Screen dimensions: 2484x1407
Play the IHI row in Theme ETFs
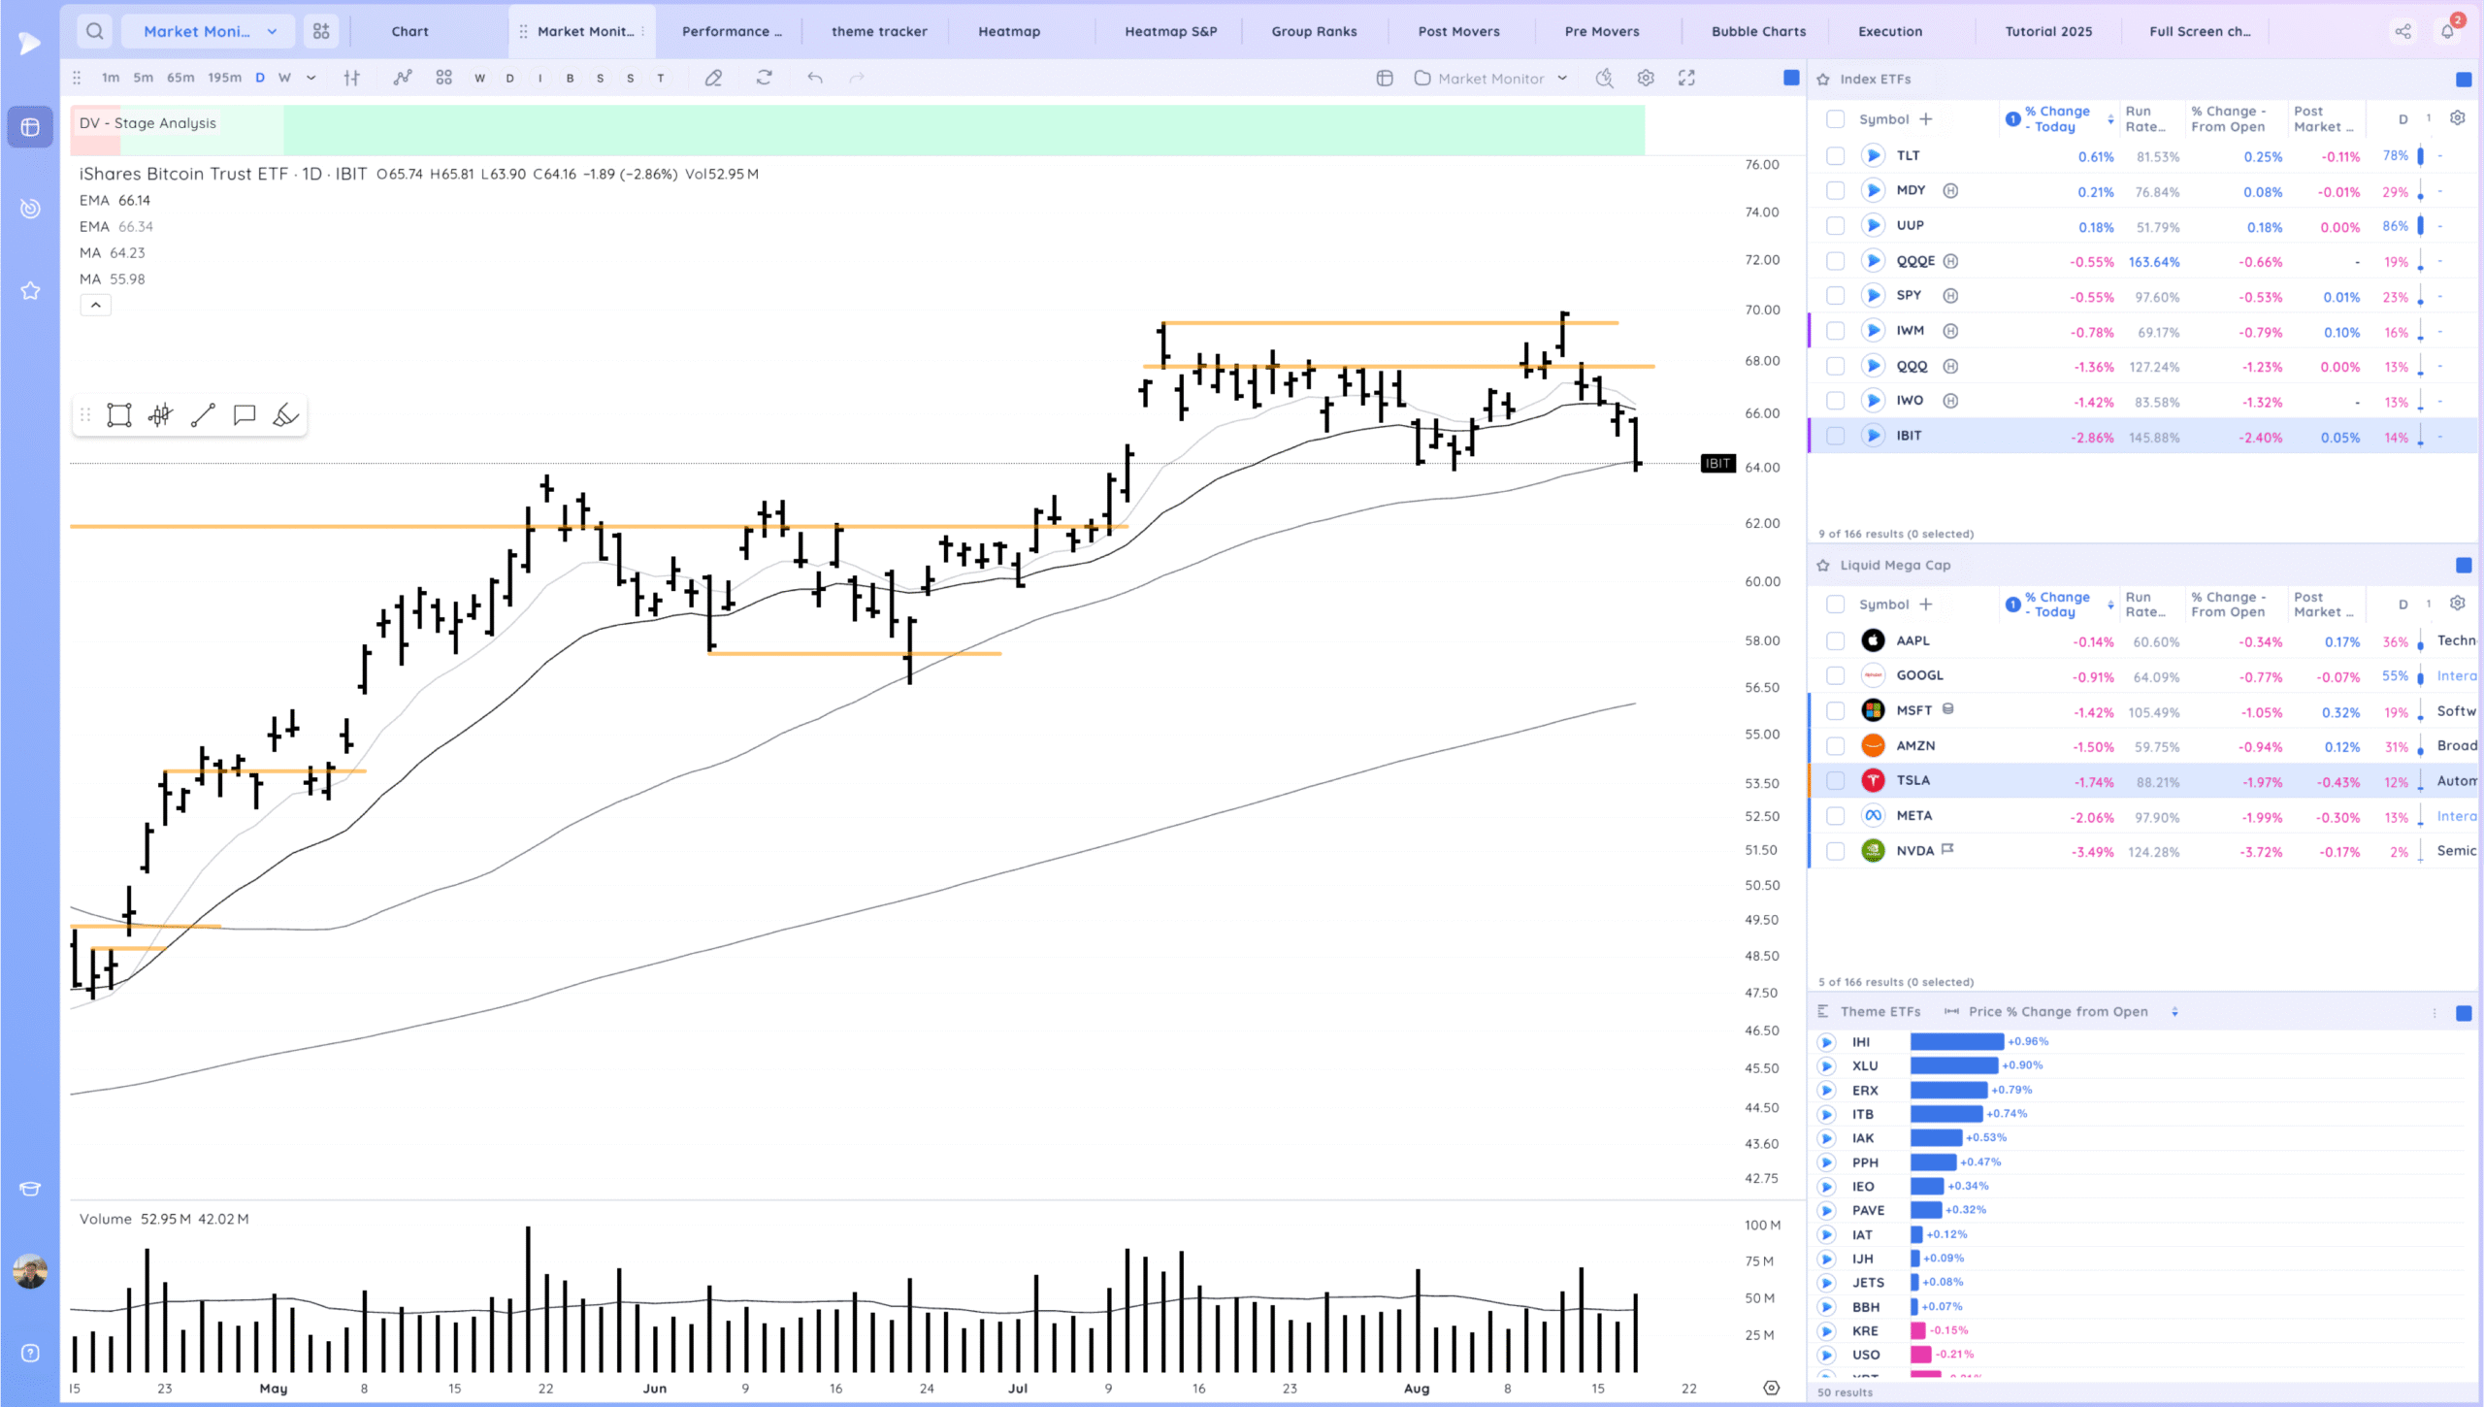point(1826,1042)
